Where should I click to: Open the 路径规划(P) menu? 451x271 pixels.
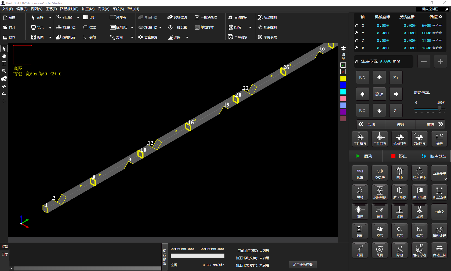point(69,9)
